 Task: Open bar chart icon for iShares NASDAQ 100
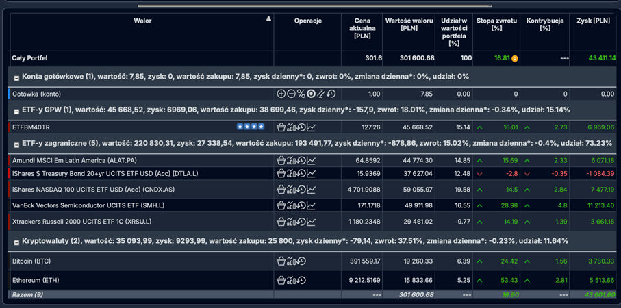point(291,190)
